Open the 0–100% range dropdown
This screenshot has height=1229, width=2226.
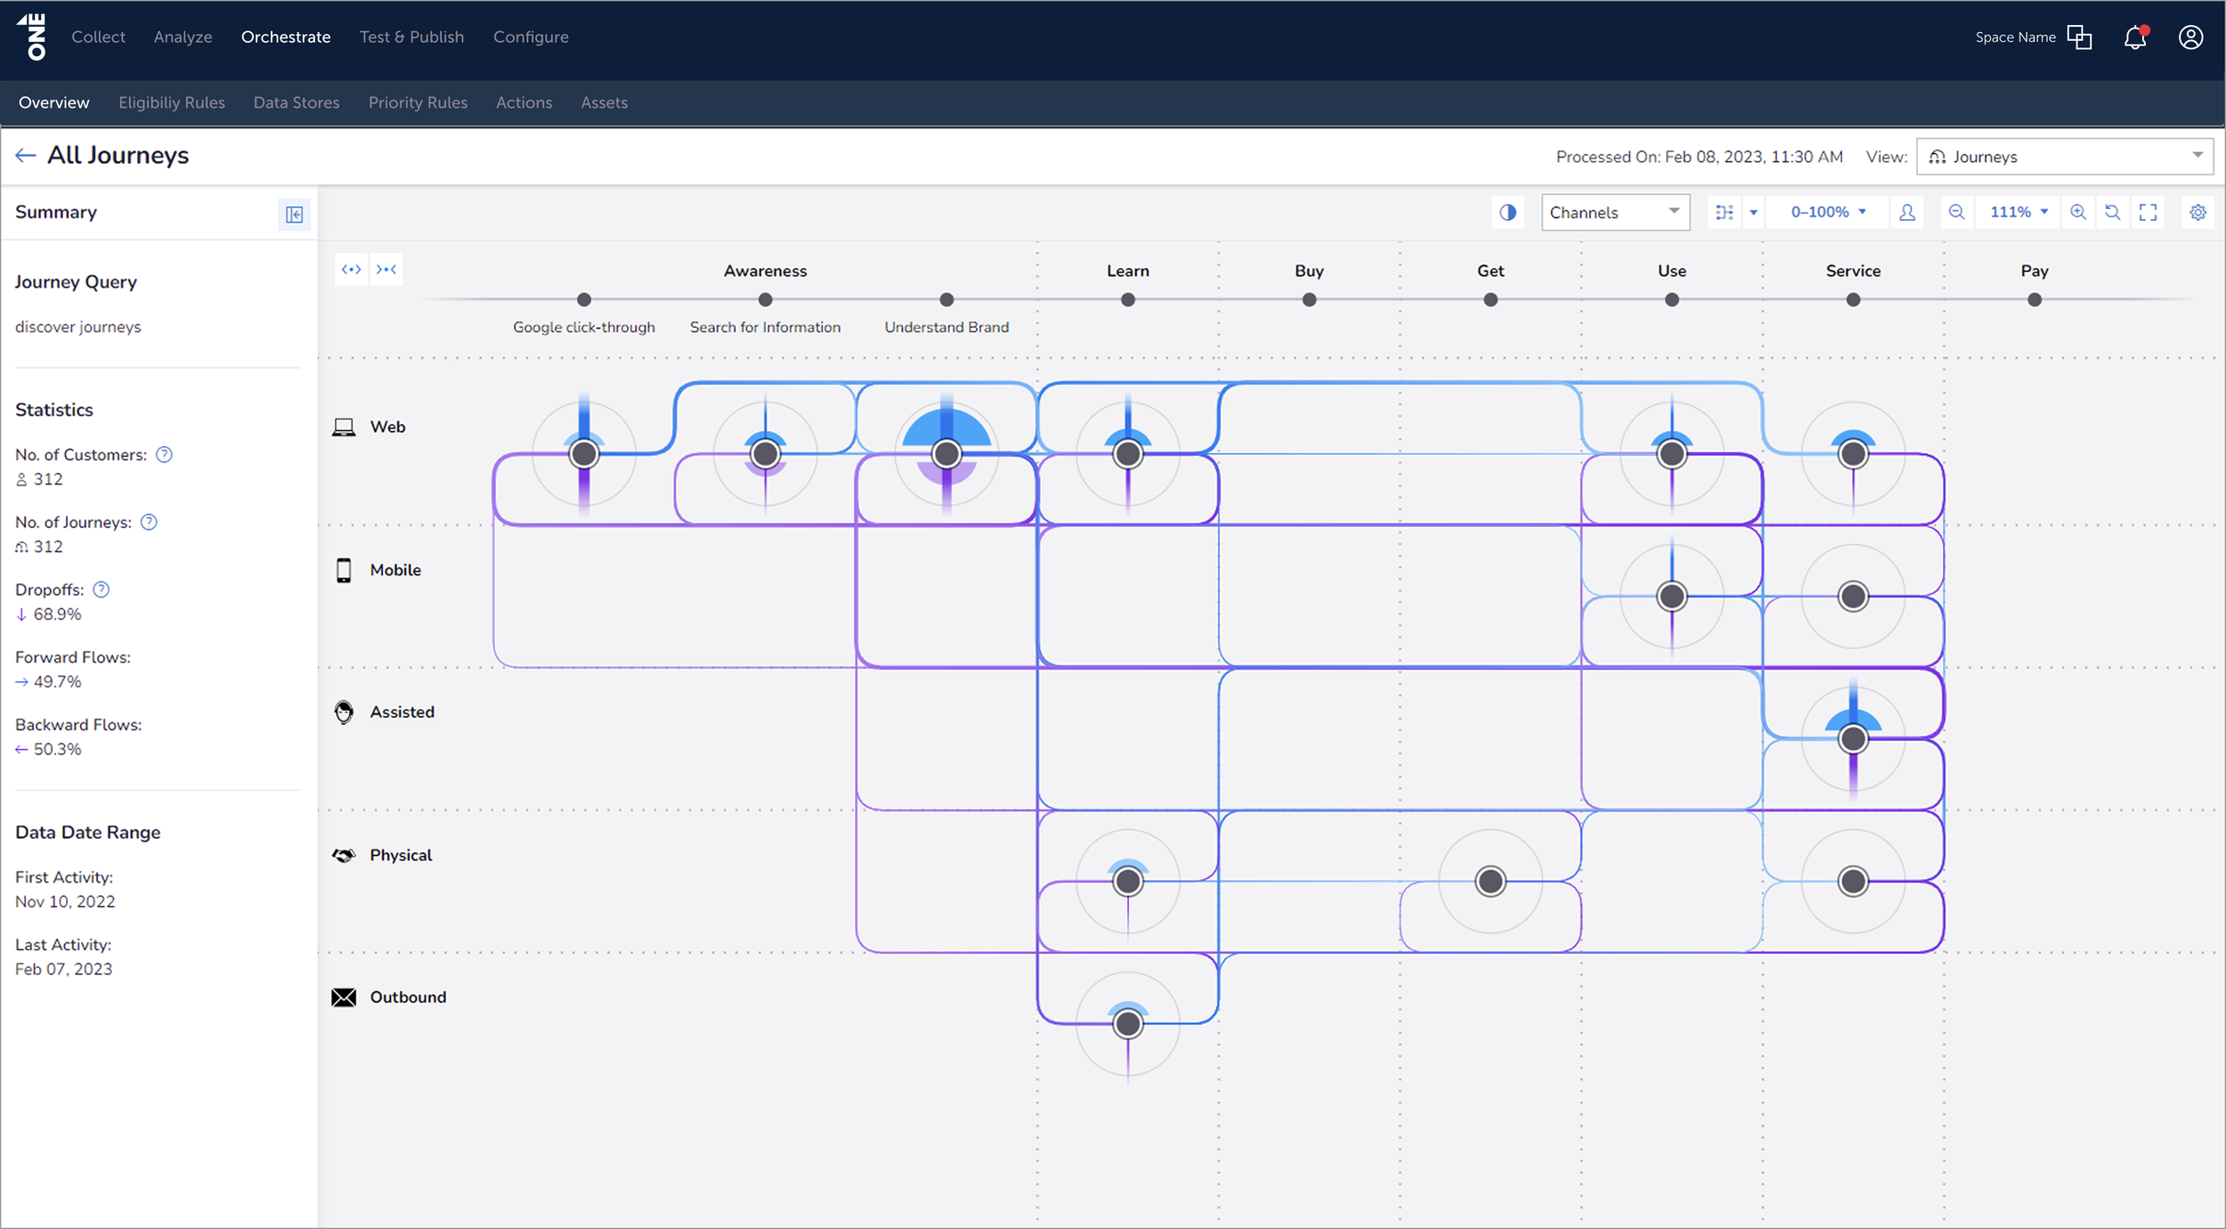click(x=1828, y=212)
